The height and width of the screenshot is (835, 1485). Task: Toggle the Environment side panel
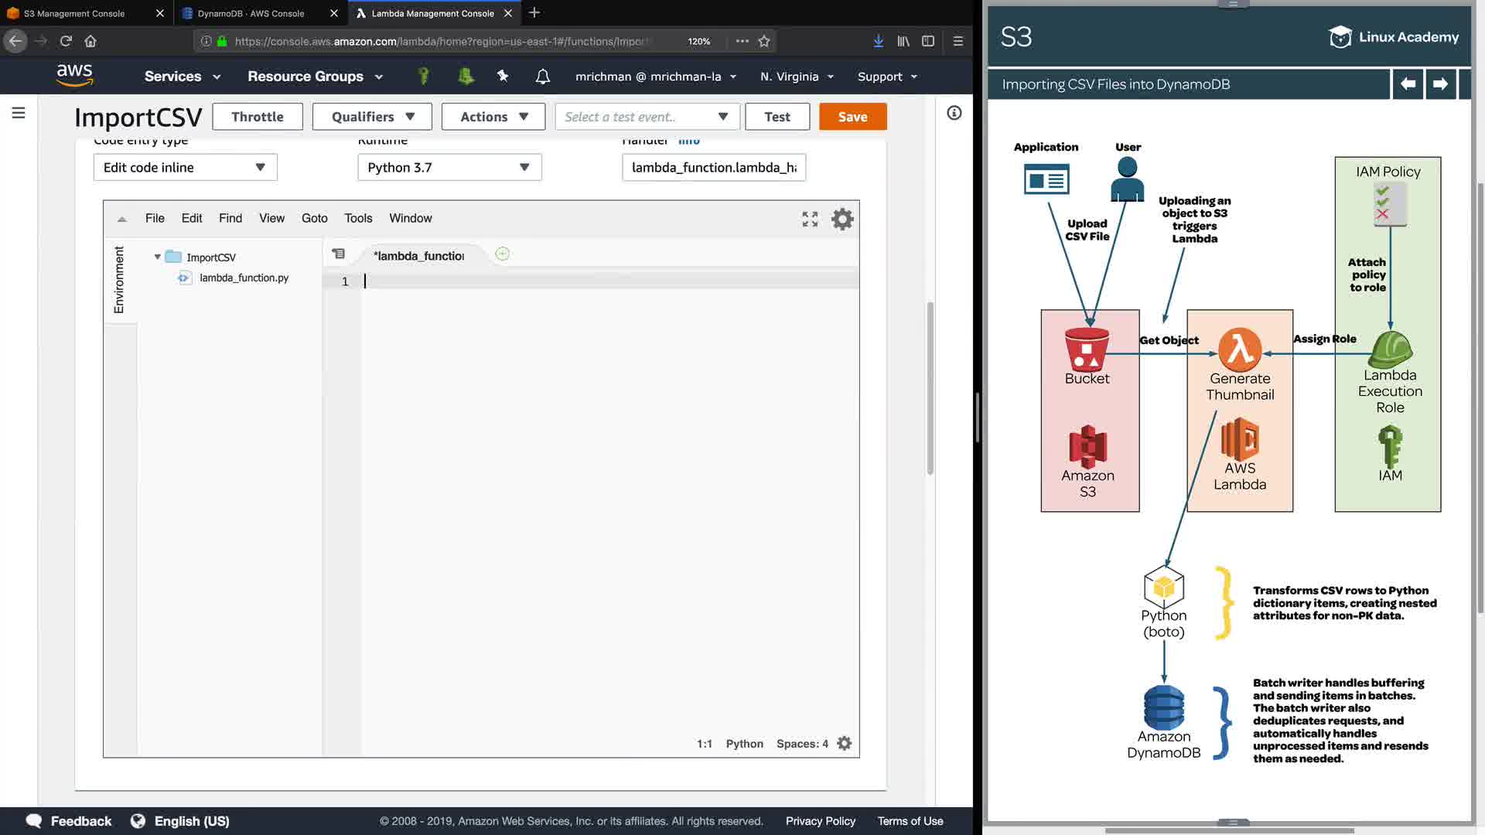tap(119, 279)
